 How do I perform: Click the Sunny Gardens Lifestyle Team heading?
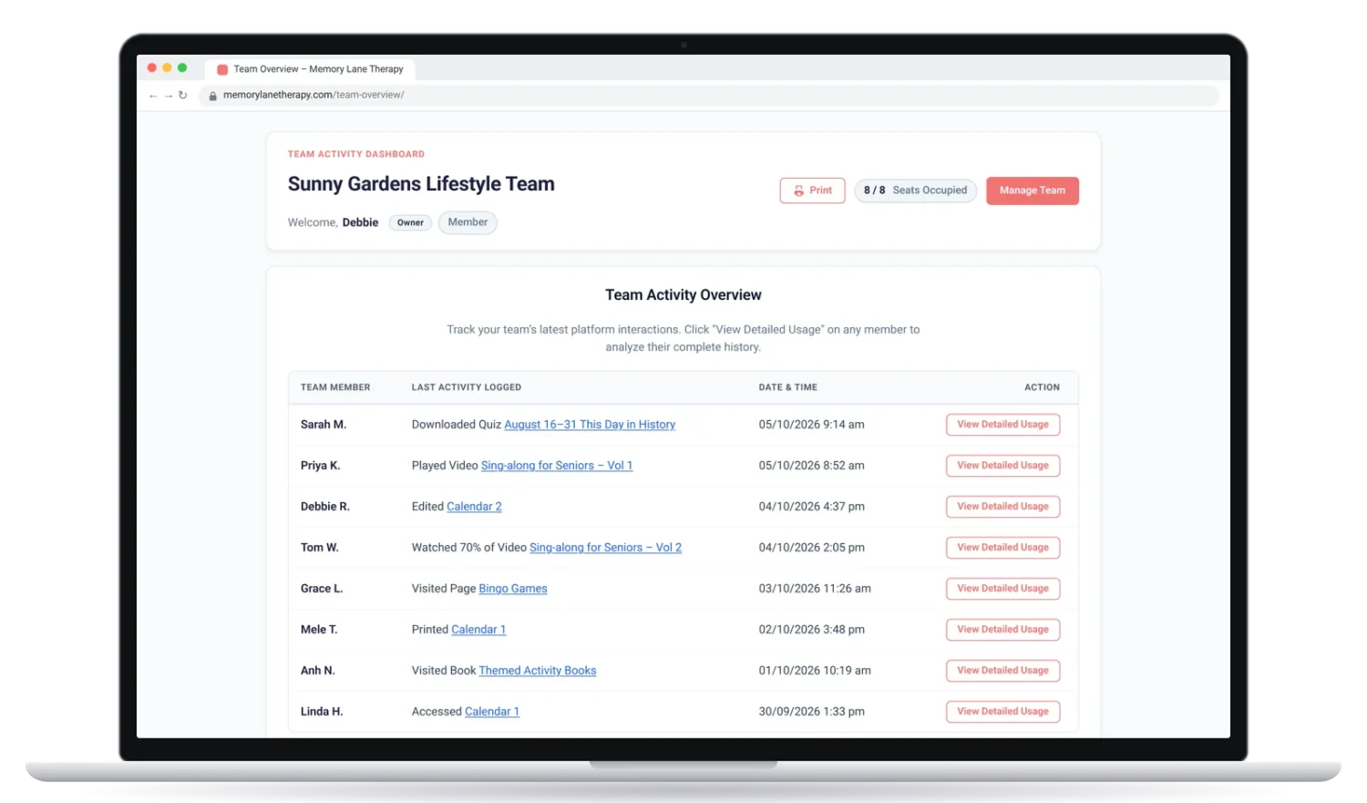tap(421, 184)
